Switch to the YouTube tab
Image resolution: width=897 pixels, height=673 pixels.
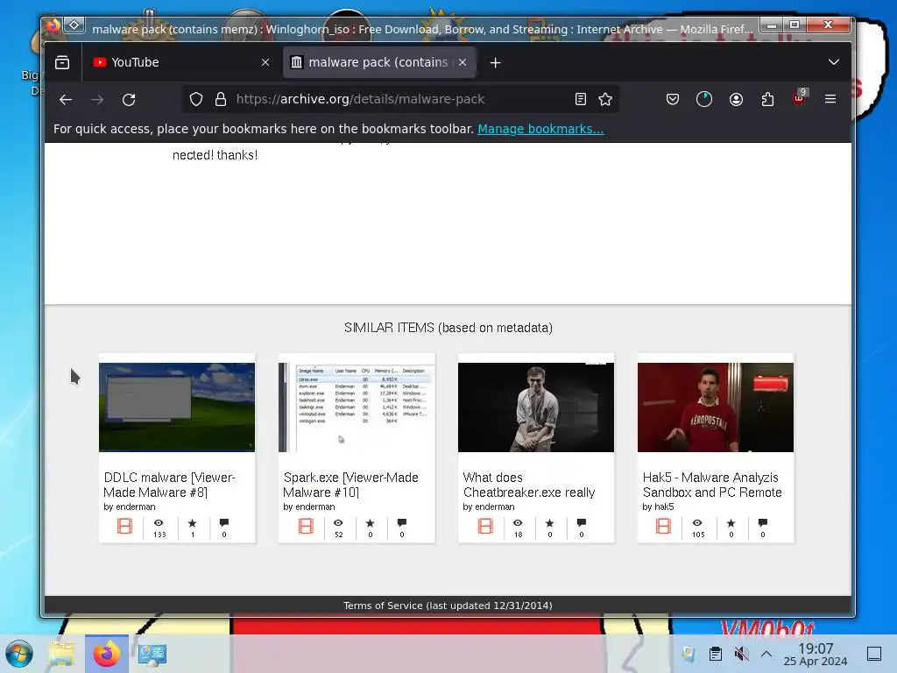179,62
